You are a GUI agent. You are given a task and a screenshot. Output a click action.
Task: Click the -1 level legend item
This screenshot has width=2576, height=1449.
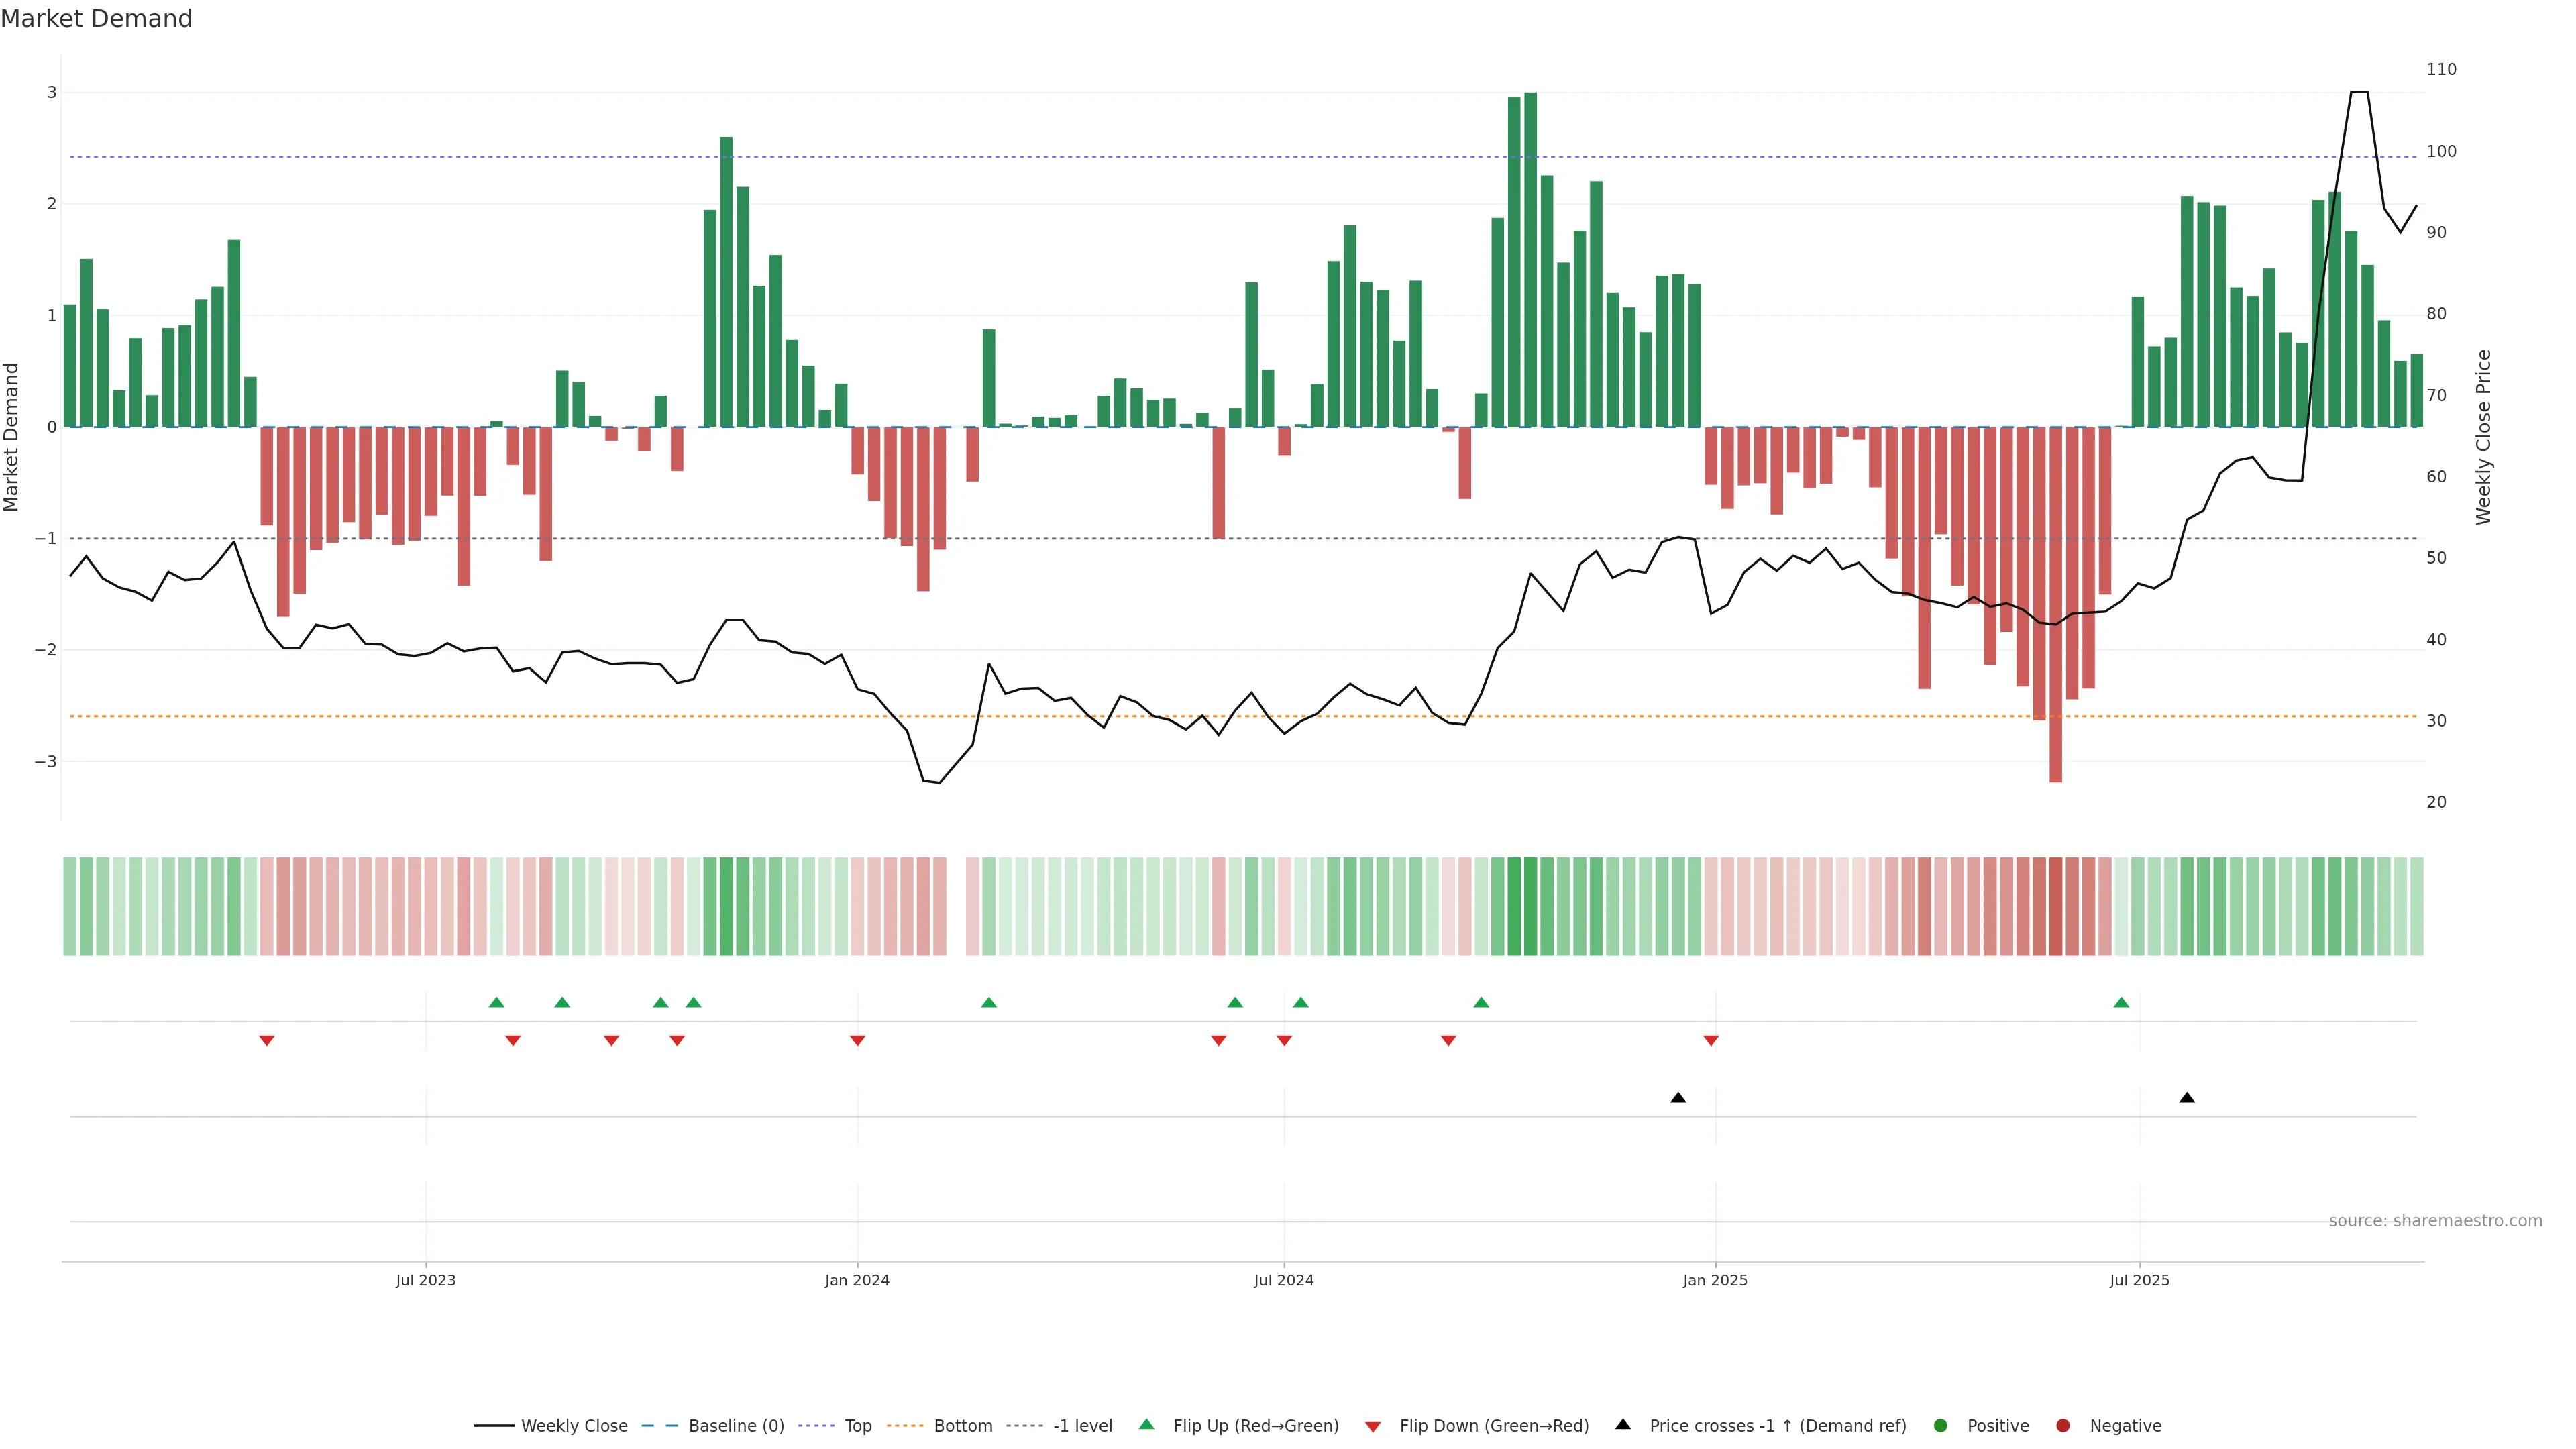click(x=1082, y=1426)
